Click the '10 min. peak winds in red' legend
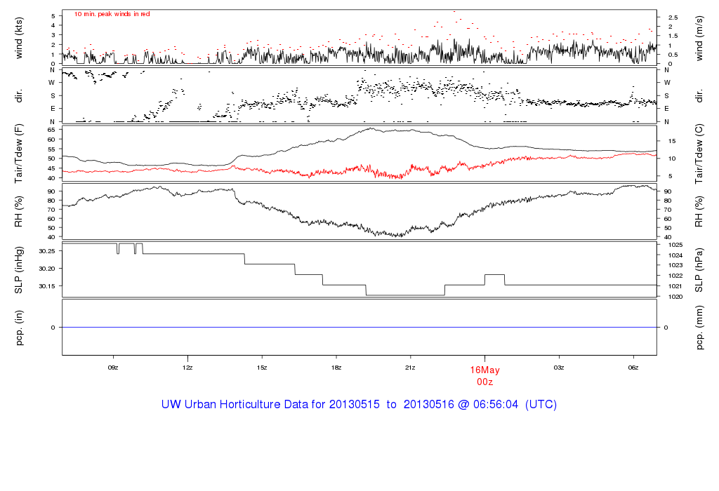719x491 pixels. pyautogui.click(x=112, y=14)
